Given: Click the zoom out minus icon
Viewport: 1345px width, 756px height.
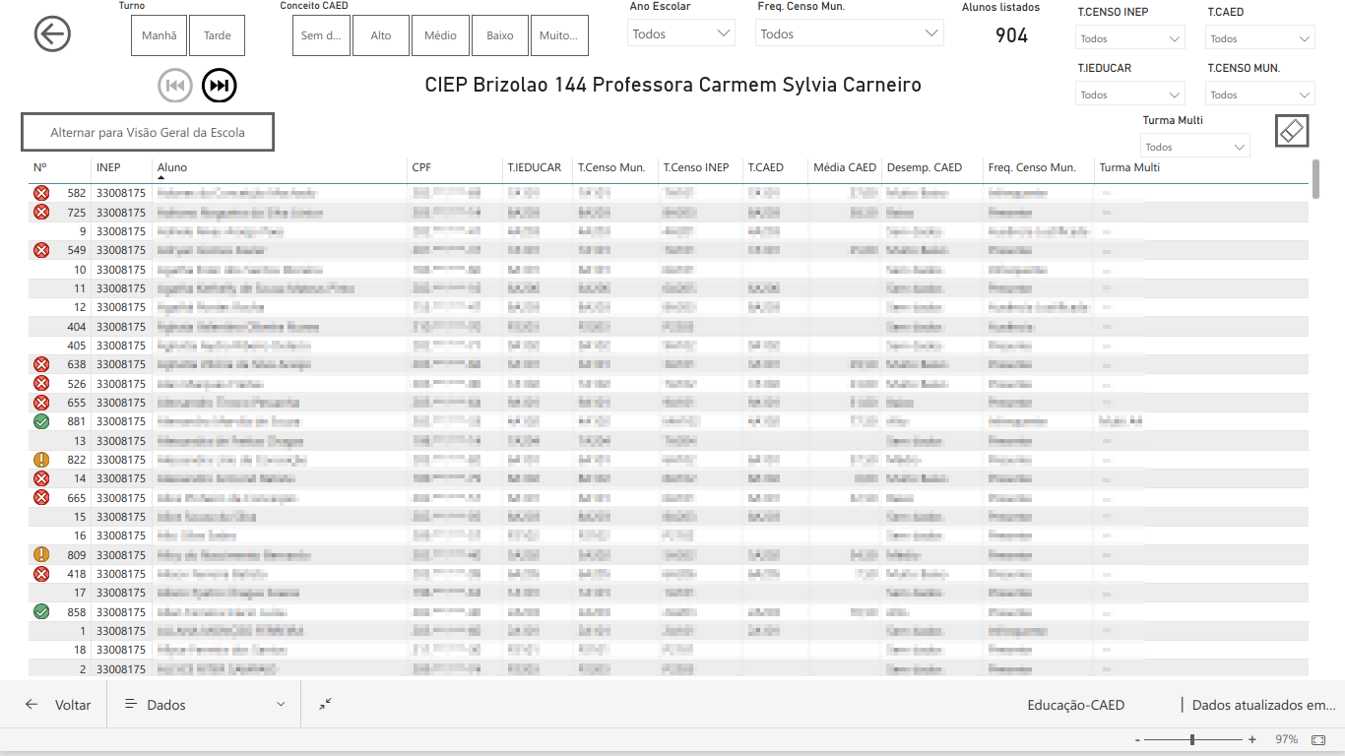Looking at the screenshot, I should (x=1137, y=739).
